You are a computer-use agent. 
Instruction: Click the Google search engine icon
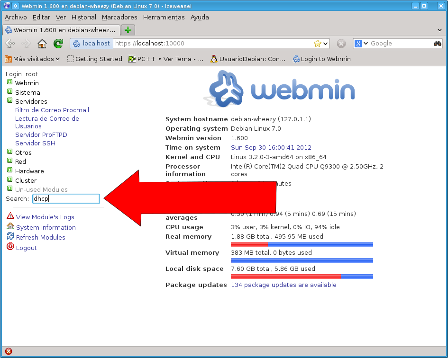(x=358, y=44)
